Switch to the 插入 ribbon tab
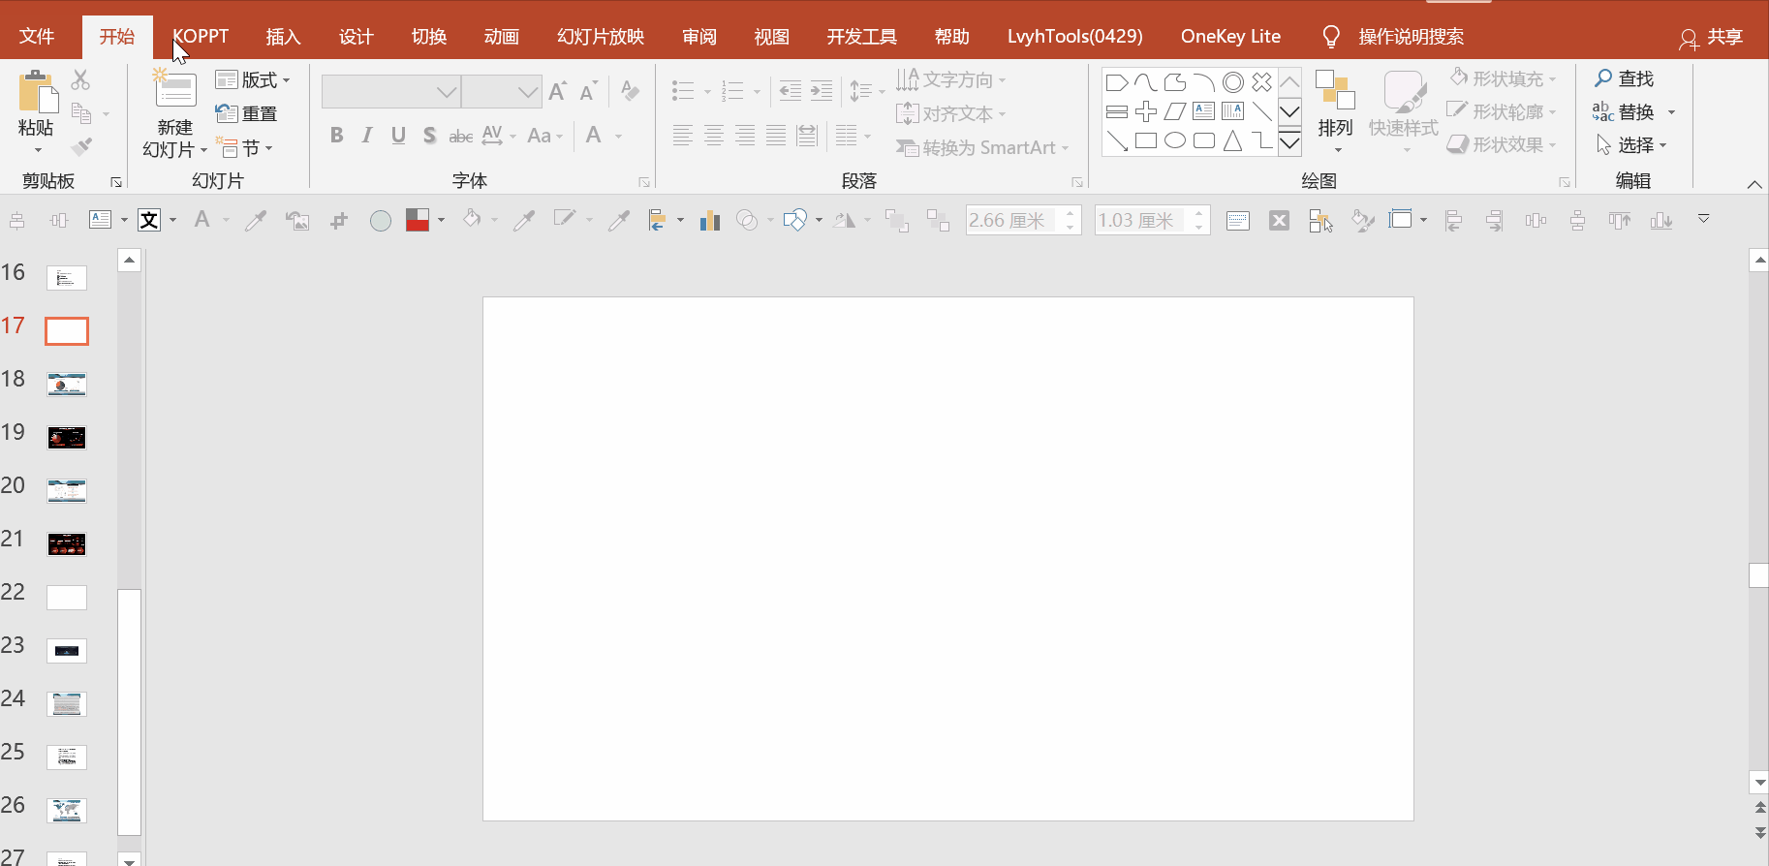Screen dimensions: 1769x866 (283, 37)
